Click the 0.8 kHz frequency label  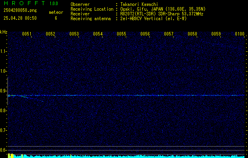click(x=4, y=111)
